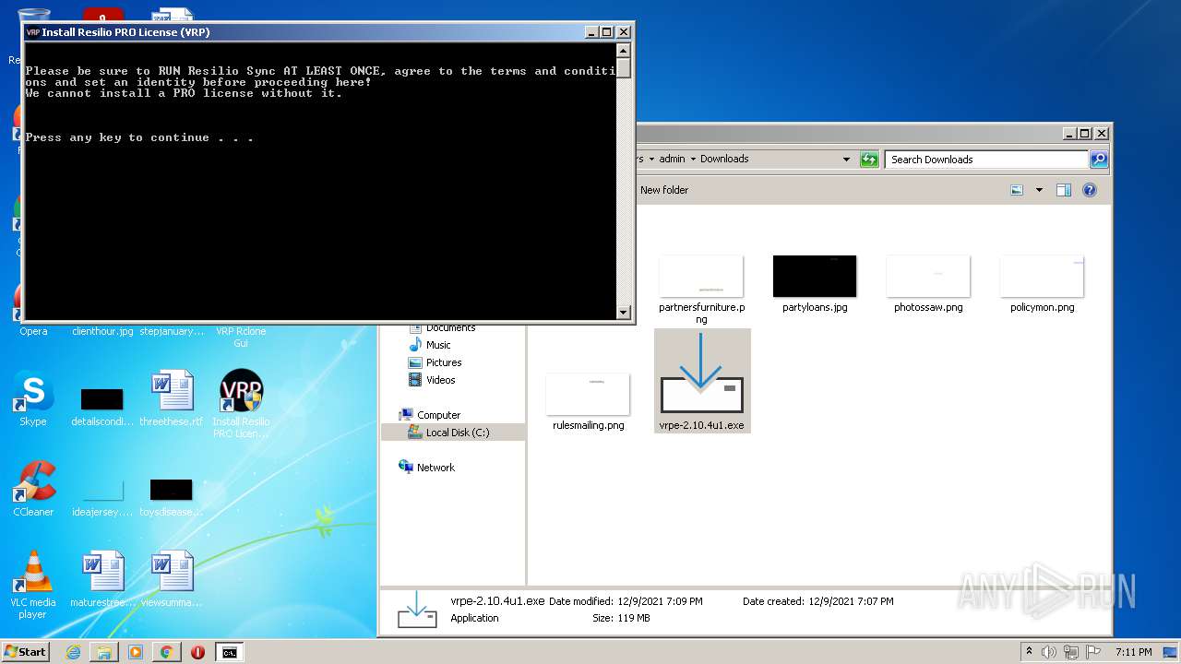Image resolution: width=1181 pixels, height=664 pixels.
Task: Select the partnersfurniture.png thumbnail
Action: pyautogui.click(x=701, y=289)
